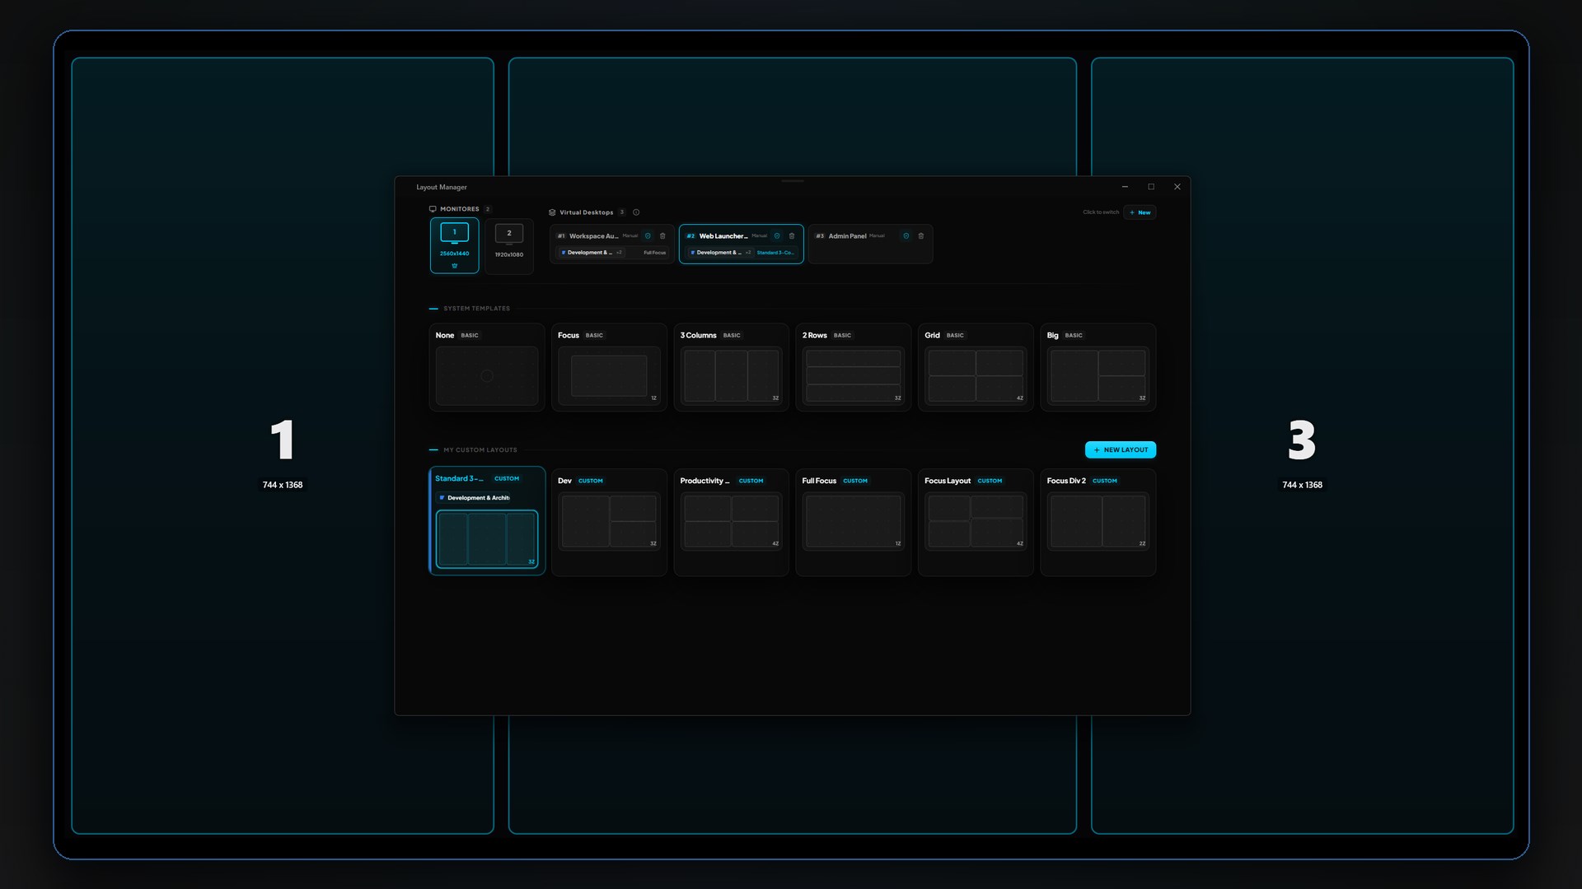The height and width of the screenshot is (889, 1582).
Task: Add a new virtual desktop with New
Action: pyautogui.click(x=1140, y=212)
